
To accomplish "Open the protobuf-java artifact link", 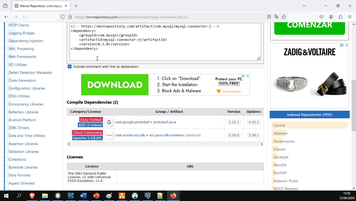I will pos(164,122).
